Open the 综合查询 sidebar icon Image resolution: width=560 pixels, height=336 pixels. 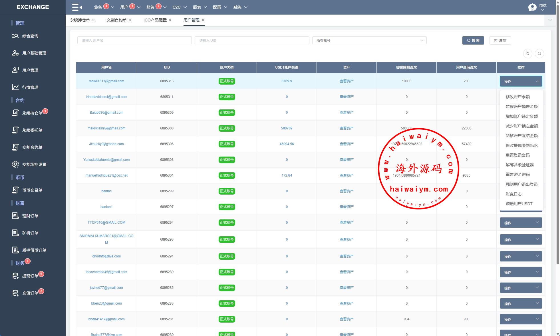[x=15, y=36]
